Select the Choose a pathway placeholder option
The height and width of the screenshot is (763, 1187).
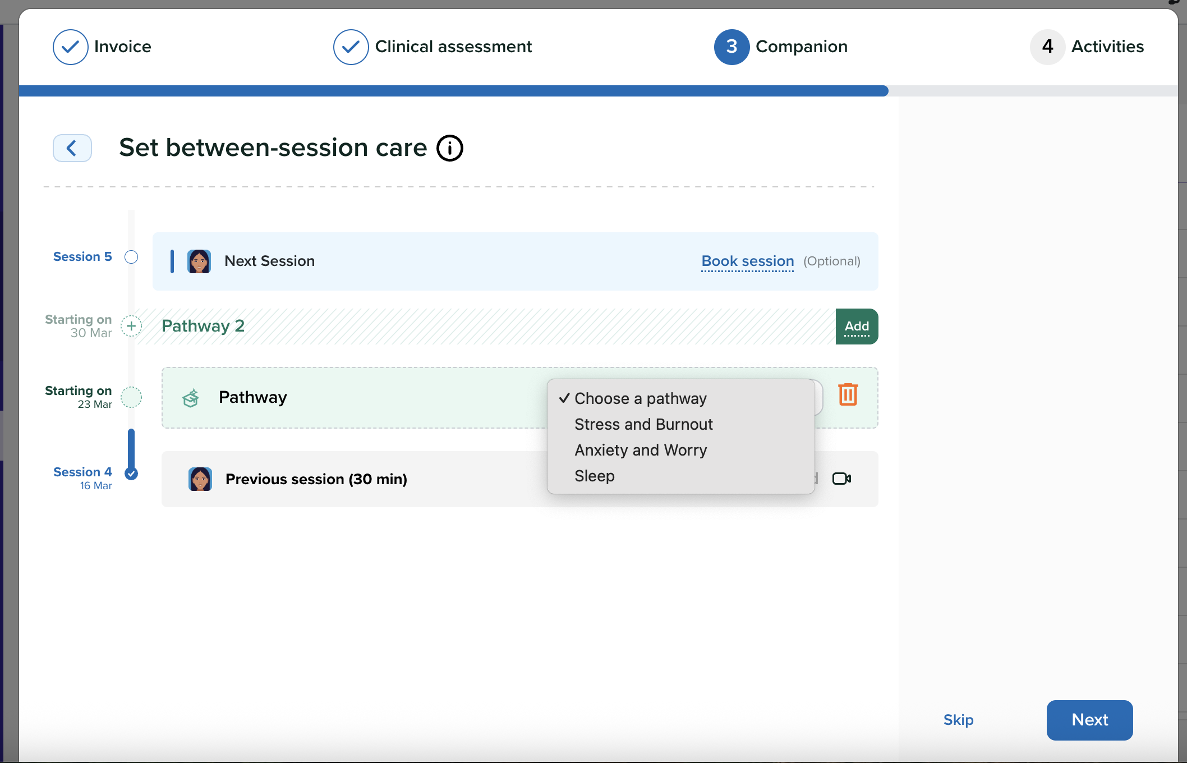pos(640,398)
